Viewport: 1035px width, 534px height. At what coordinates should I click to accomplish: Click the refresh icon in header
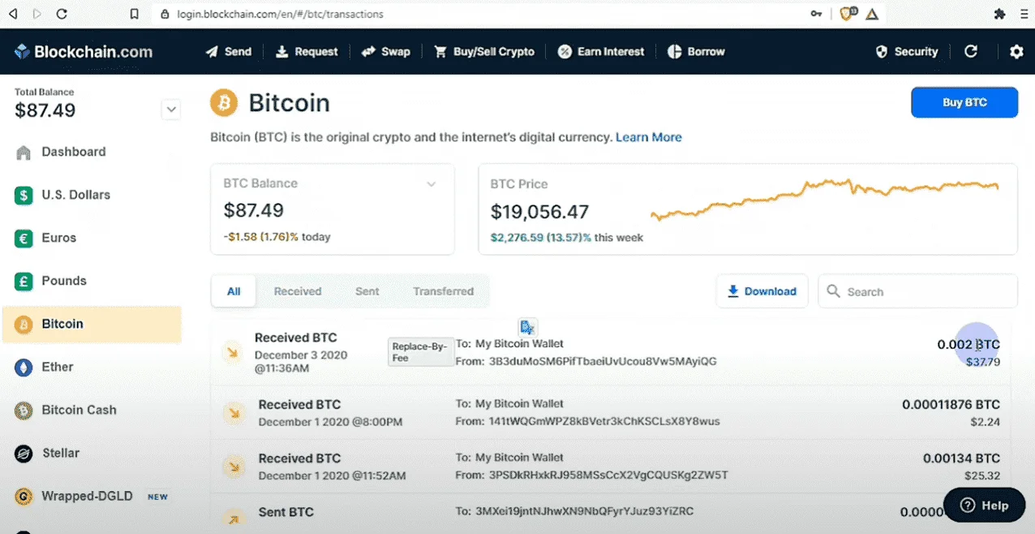click(971, 52)
